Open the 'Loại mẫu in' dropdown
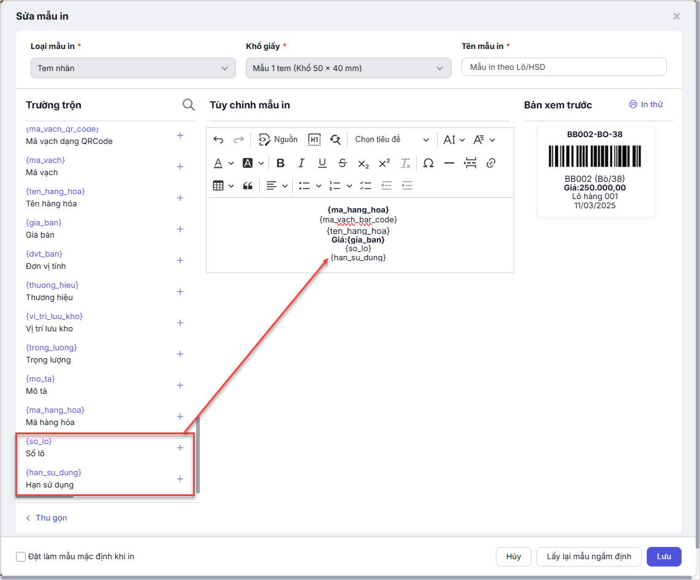The width and height of the screenshot is (700, 580). click(133, 68)
